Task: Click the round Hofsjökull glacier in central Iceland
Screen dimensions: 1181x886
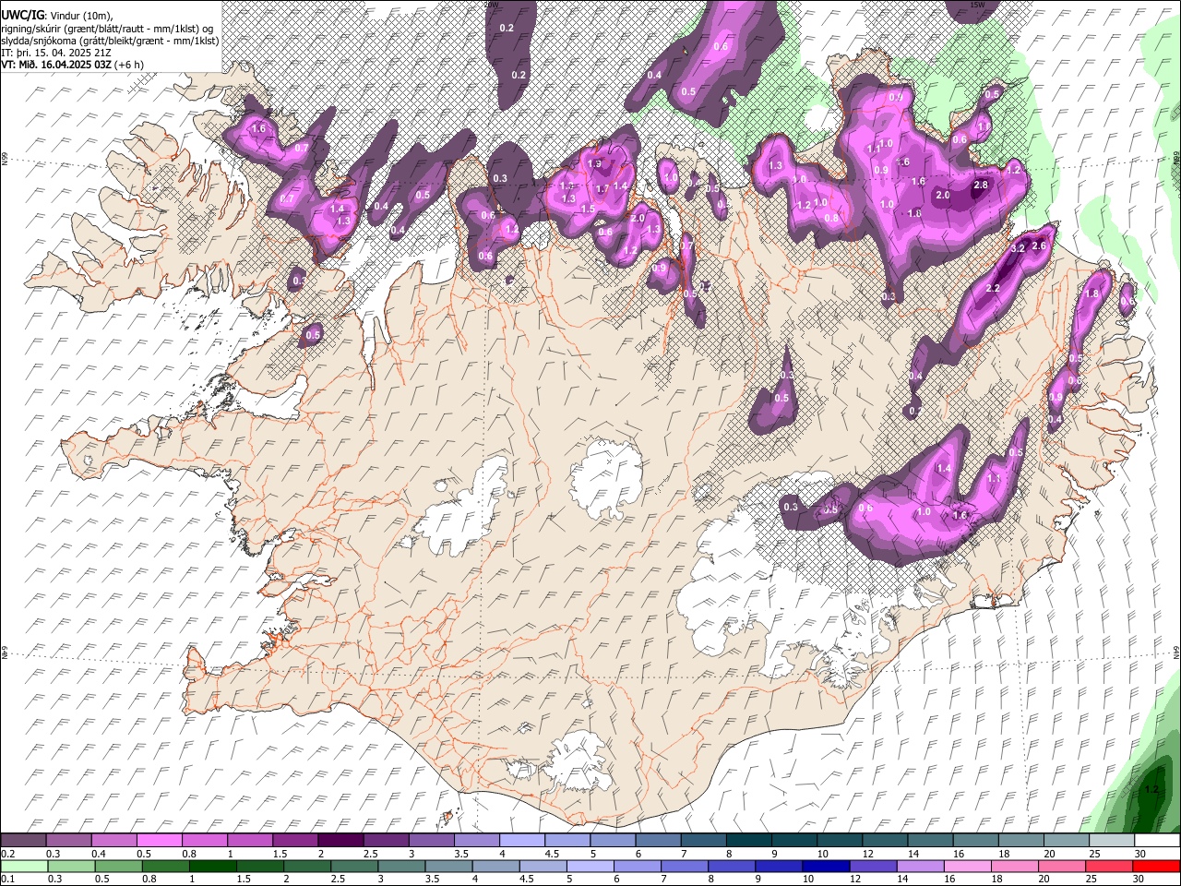Action: click(x=606, y=478)
